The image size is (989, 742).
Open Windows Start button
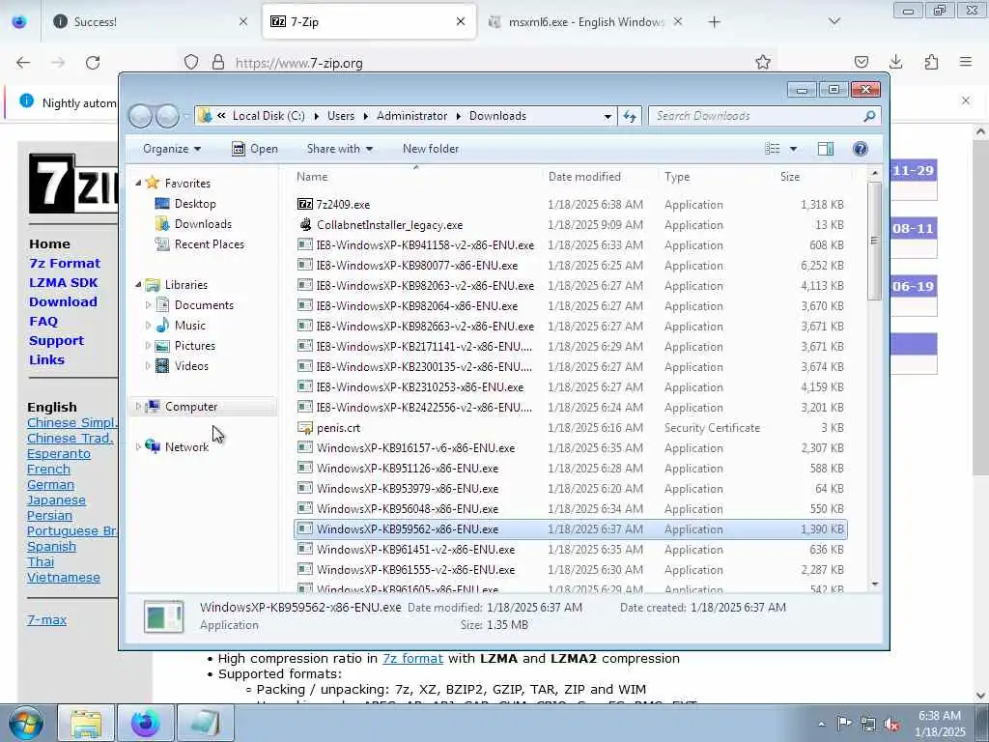25,723
